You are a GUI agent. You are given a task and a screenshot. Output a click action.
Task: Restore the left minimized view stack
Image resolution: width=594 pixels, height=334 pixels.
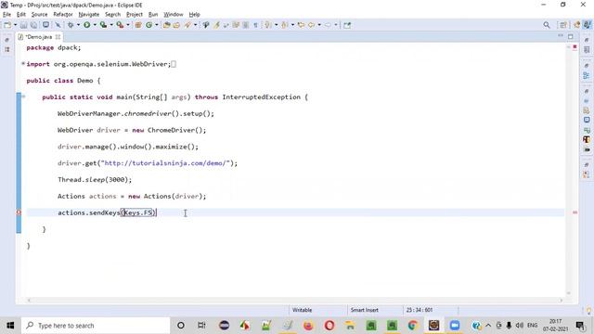coord(6,40)
